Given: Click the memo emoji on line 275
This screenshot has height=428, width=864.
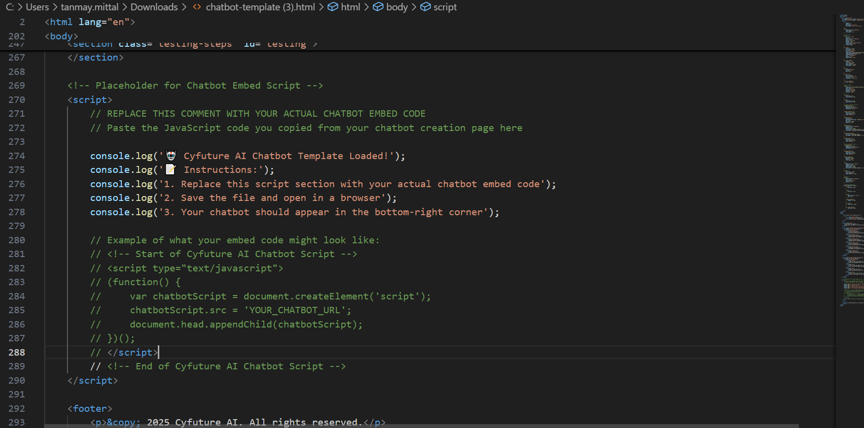Looking at the screenshot, I should pyautogui.click(x=171, y=169).
